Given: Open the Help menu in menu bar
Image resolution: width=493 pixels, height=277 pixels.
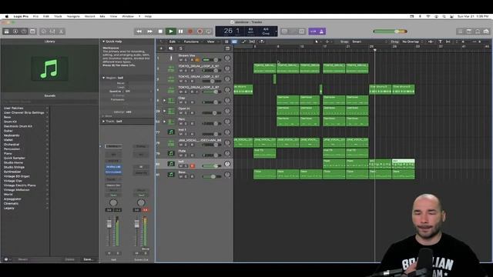Looking at the screenshot, I should coord(148,16).
